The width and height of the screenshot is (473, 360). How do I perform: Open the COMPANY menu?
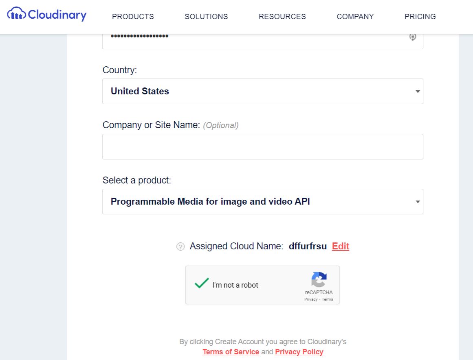[355, 17]
